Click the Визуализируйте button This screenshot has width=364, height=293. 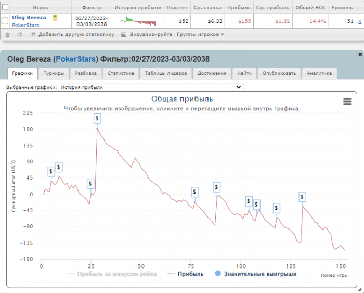(x=151, y=35)
